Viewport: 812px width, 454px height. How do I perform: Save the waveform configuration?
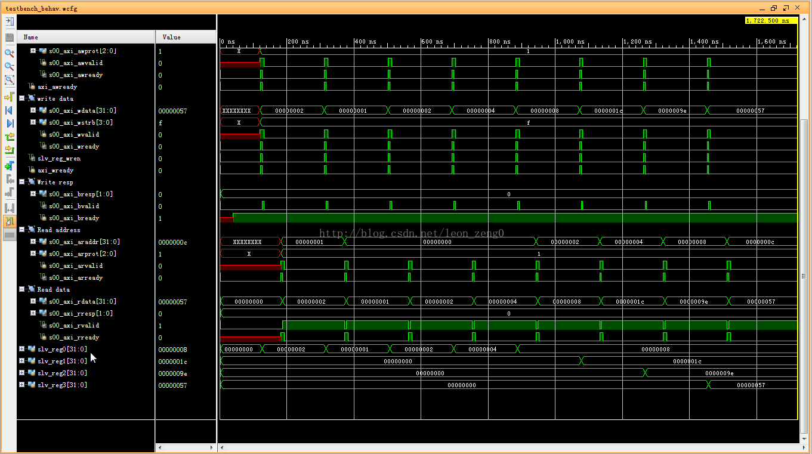coord(10,38)
